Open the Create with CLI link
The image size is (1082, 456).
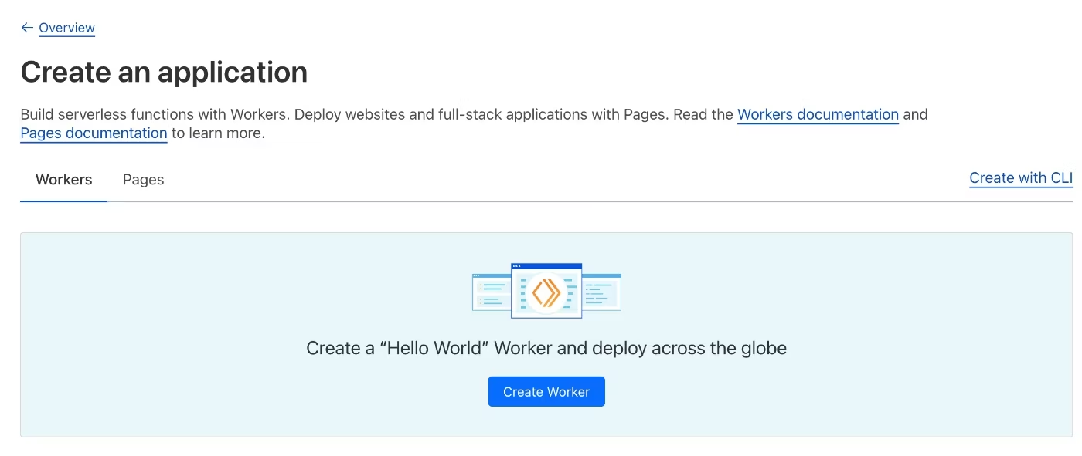pyautogui.click(x=1021, y=178)
